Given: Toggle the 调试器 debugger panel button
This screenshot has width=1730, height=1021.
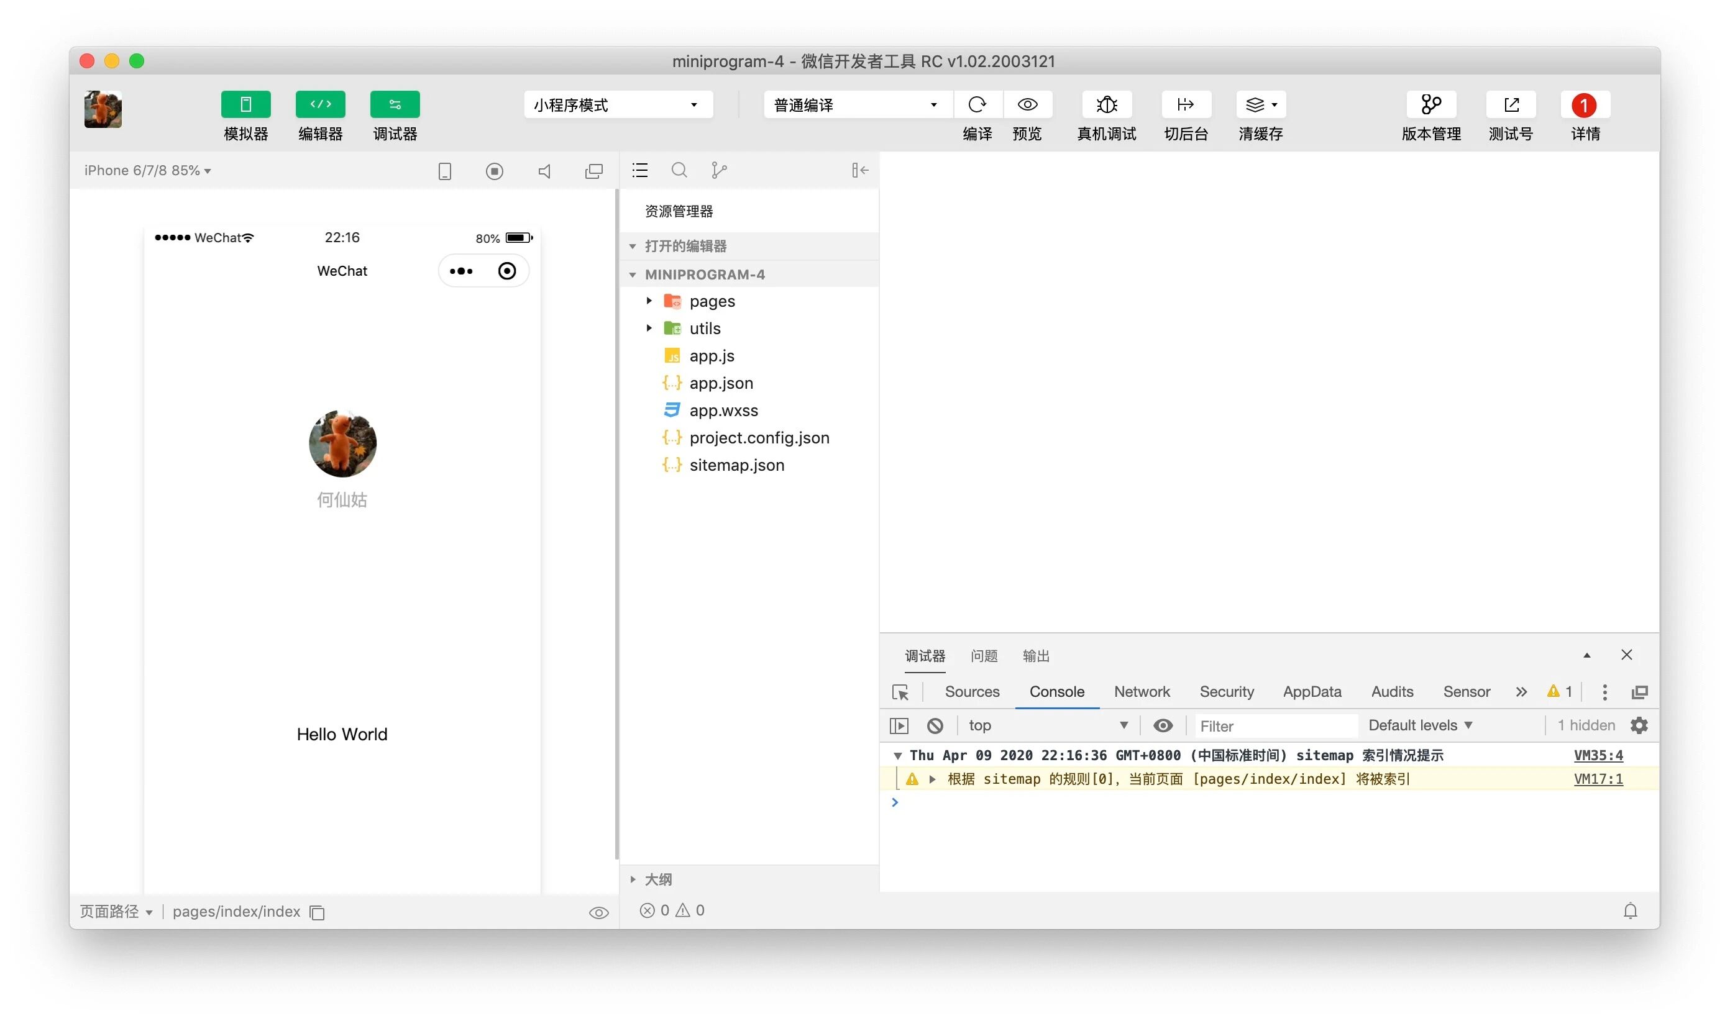Looking at the screenshot, I should (x=395, y=104).
